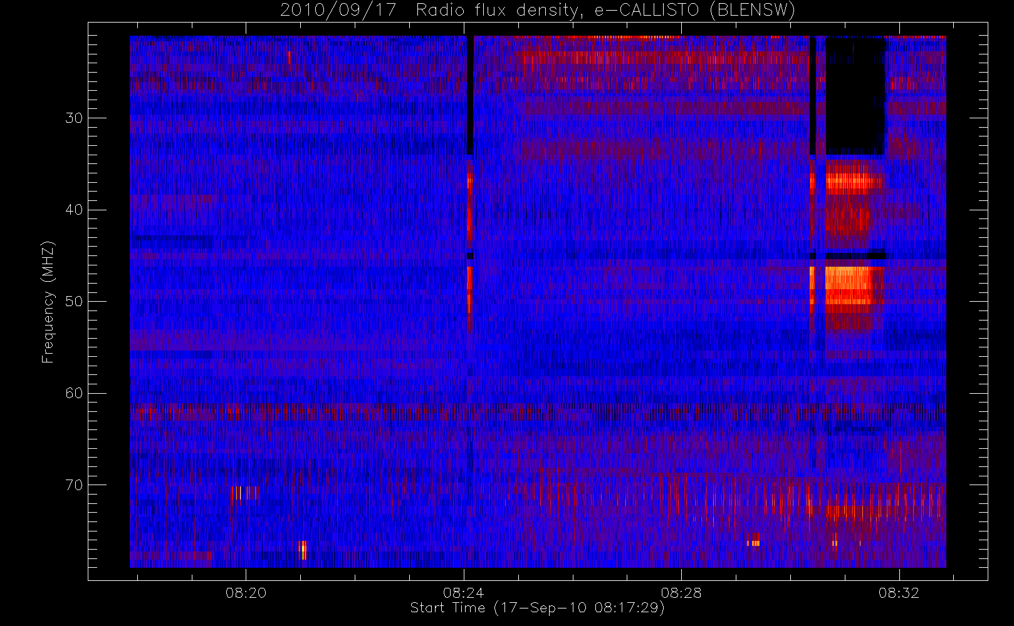Select the '08:24' time axis label
This screenshot has width=1014, height=626.
coord(463,593)
